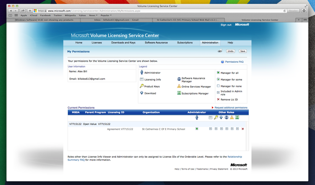The image size is (315, 185).
Task: Click the Wikipedia bookmark
Action: point(70,15)
